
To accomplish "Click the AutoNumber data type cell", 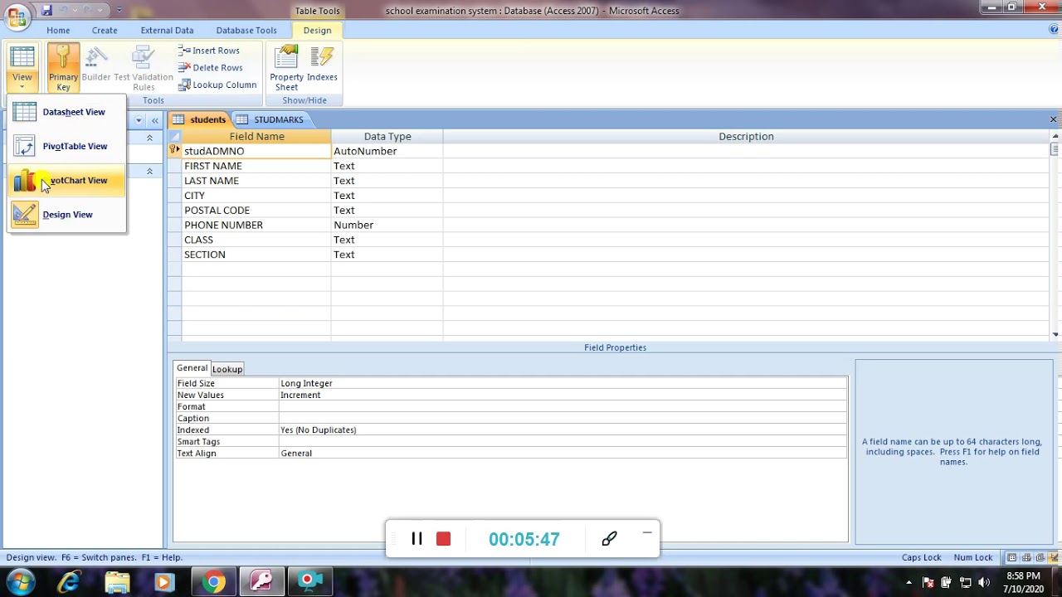I will pos(387,151).
